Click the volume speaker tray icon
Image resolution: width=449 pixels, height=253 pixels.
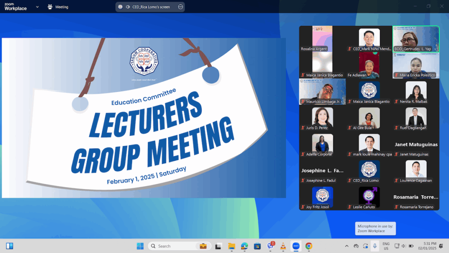coord(404,246)
